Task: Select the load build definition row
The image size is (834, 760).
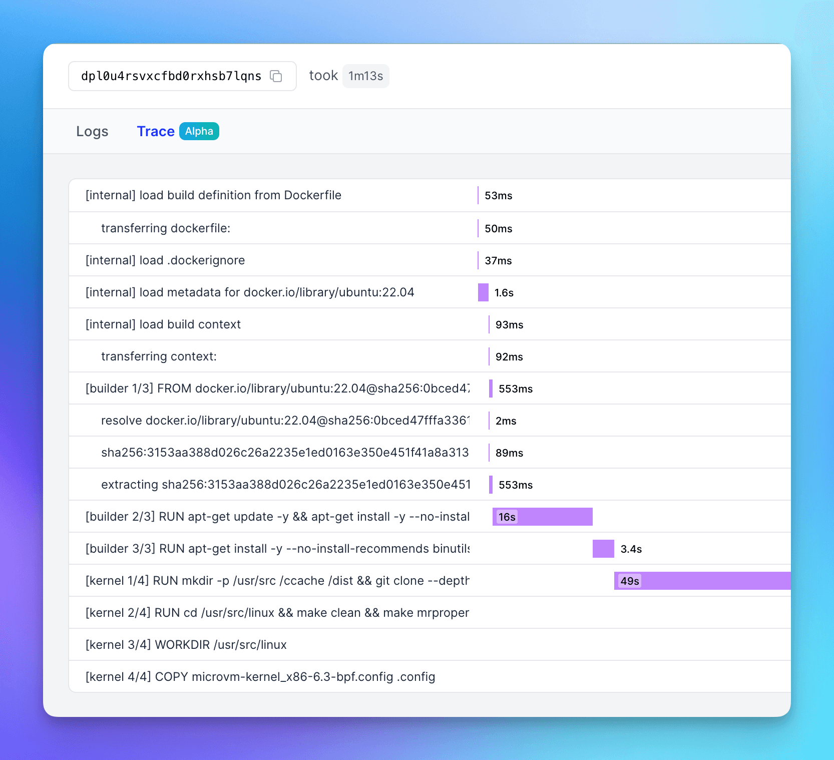Action: (x=213, y=195)
